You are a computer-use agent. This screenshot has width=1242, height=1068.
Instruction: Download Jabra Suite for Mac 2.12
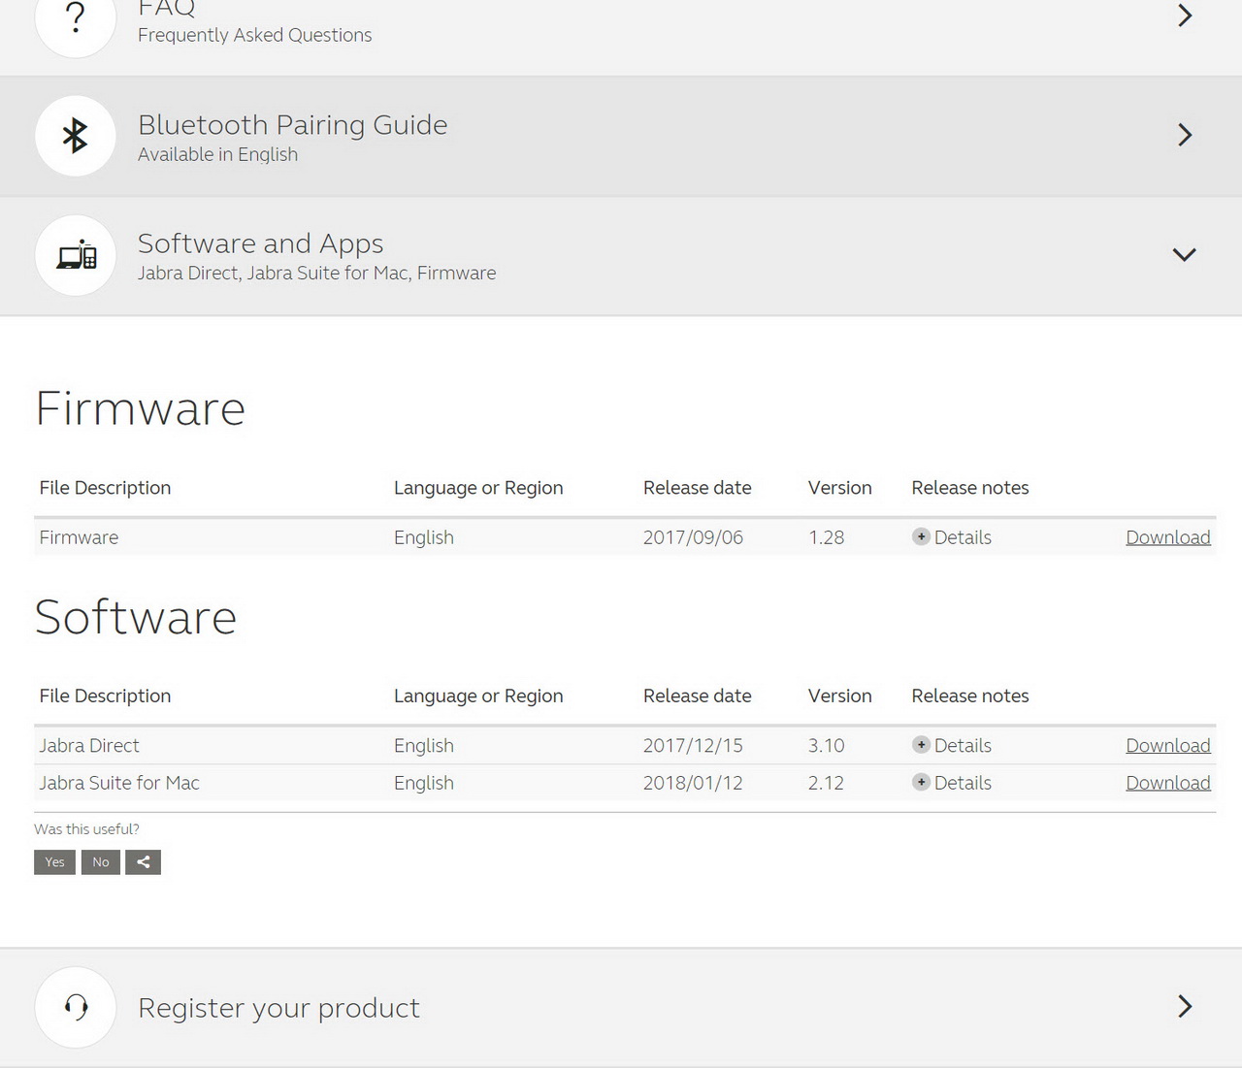point(1167,783)
